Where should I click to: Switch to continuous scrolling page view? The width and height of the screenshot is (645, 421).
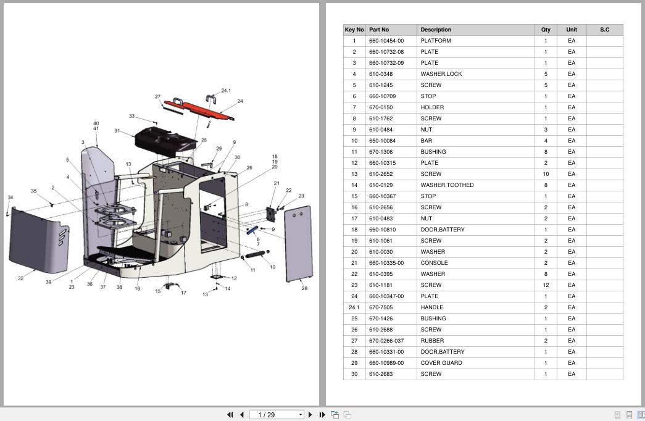coord(629,415)
